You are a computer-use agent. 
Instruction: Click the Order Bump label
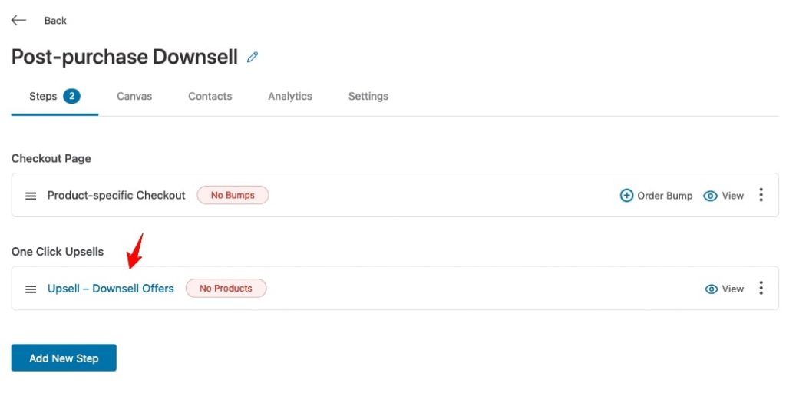pyautogui.click(x=665, y=196)
